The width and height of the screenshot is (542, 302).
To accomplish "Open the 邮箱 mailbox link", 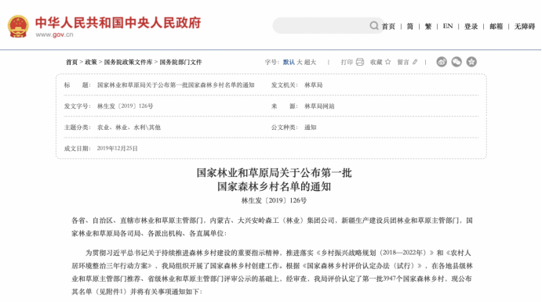I will [x=496, y=27].
